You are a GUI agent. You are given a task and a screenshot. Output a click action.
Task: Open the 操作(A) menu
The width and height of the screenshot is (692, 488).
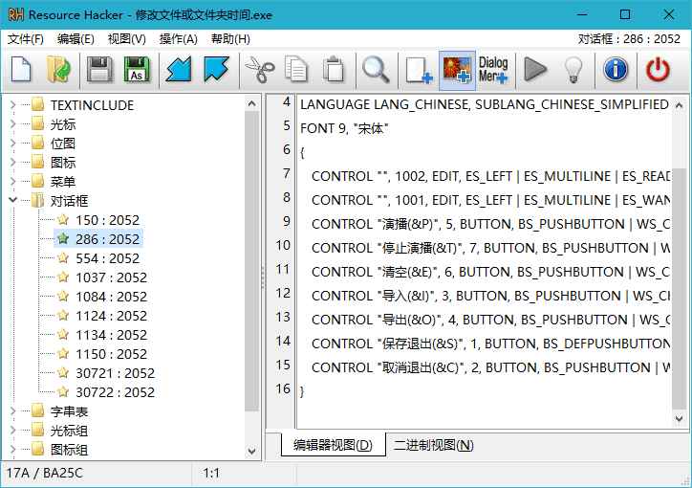tap(178, 39)
